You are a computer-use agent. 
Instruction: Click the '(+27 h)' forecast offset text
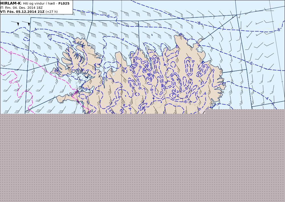pos(51,12)
